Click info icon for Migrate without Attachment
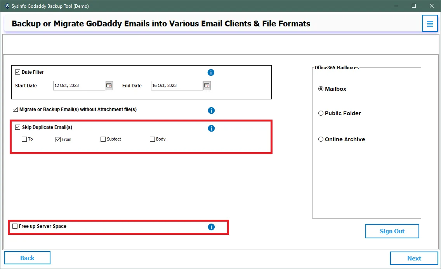Image resolution: width=441 pixels, height=269 pixels. pyautogui.click(x=211, y=111)
